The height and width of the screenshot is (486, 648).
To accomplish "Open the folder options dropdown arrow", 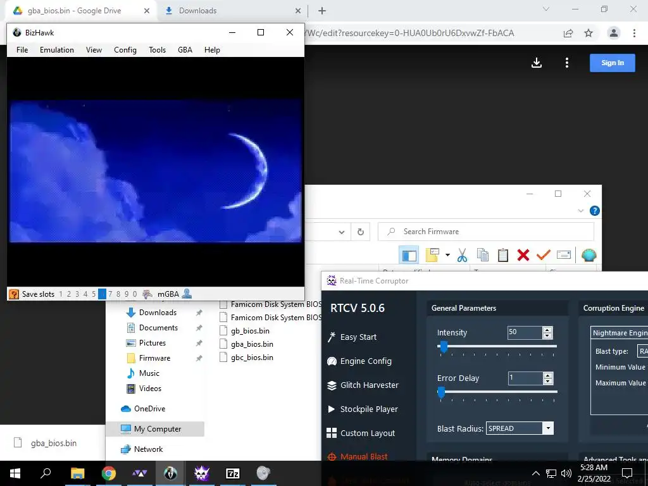I will coord(447,256).
